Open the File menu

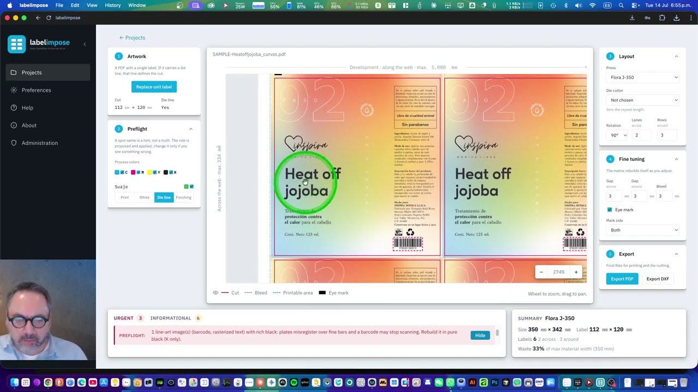click(59, 5)
